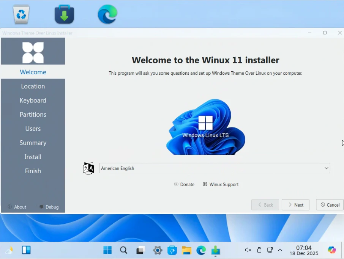This screenshot has height=259, width=344.
Task: Click the muted volume tray icon
Action: [x=248, y=250]
